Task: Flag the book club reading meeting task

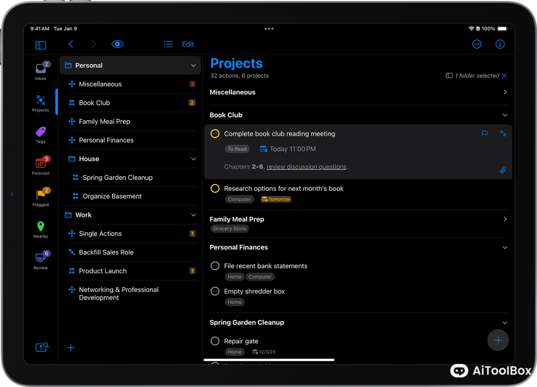Action: tap(484, 134)
